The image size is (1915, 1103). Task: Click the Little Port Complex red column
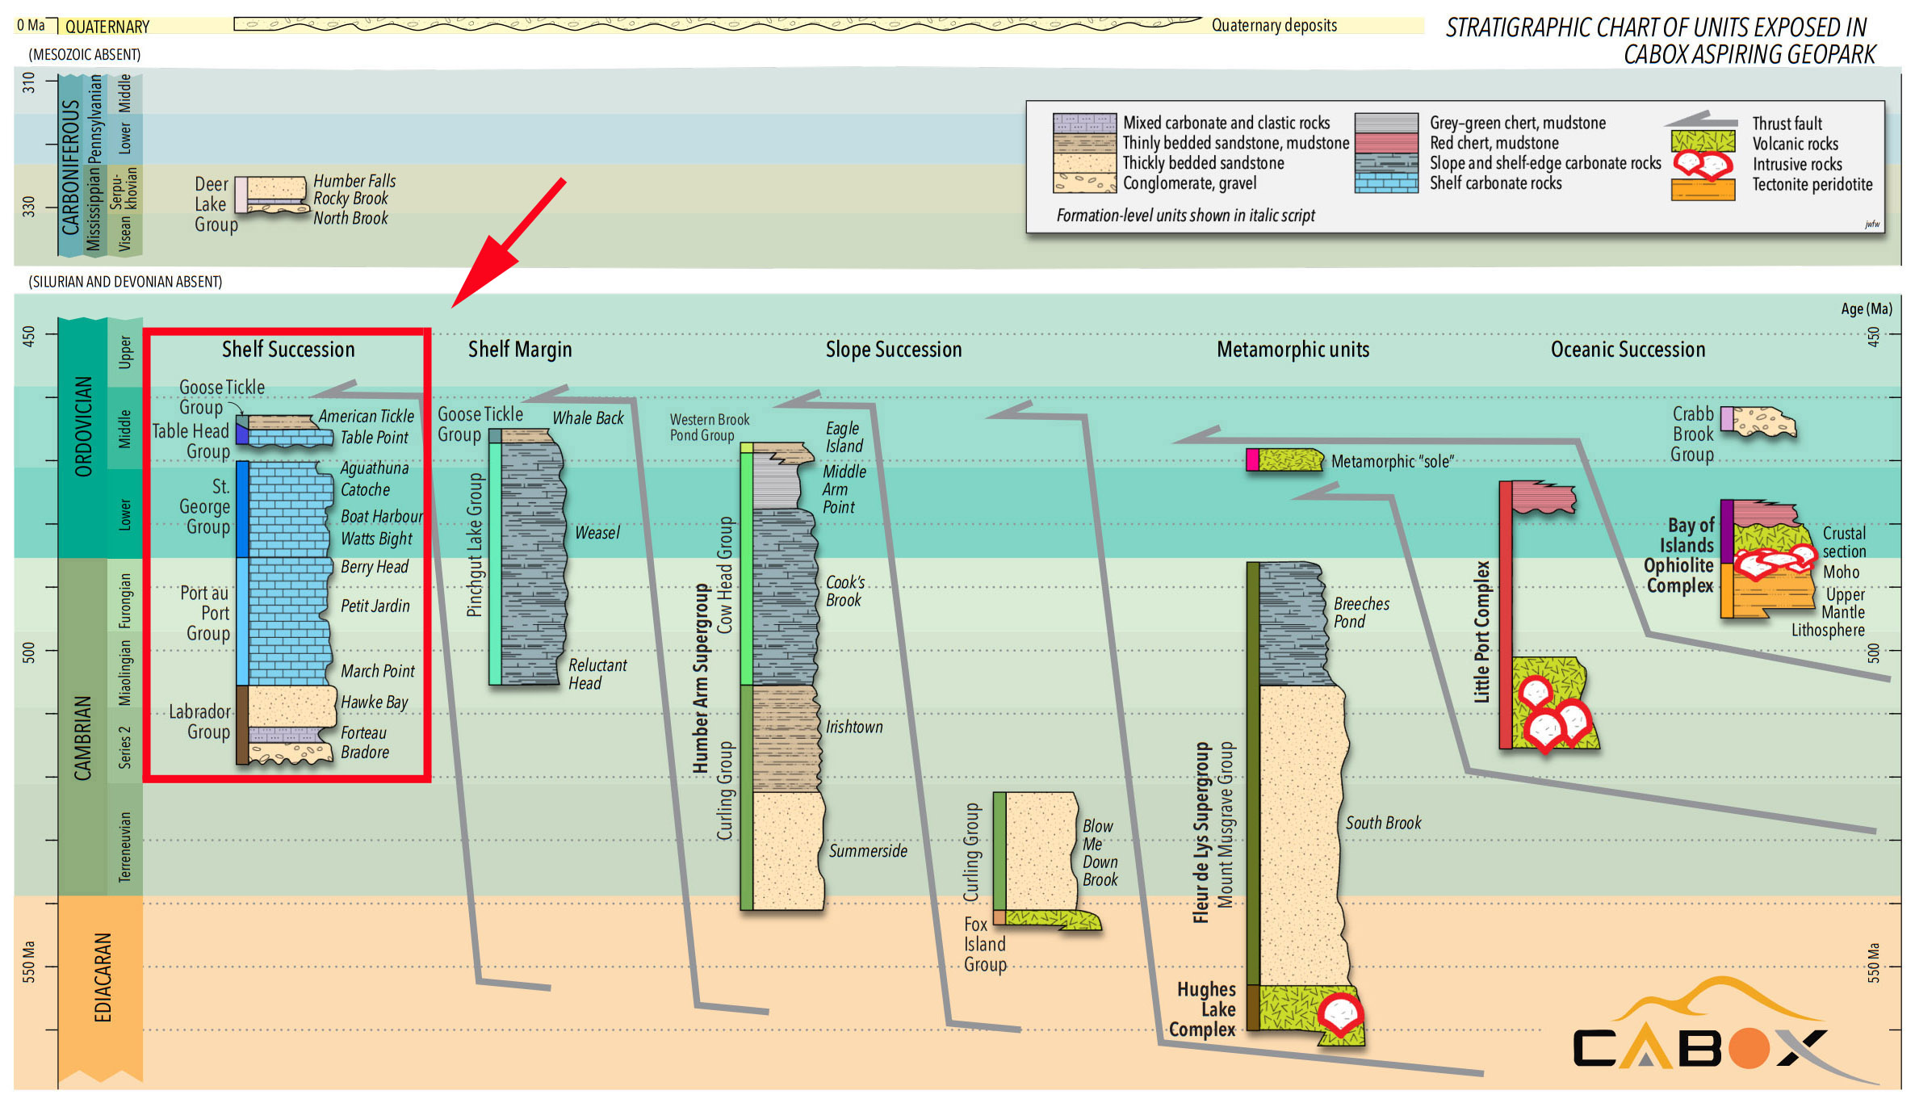[1505, 614]
